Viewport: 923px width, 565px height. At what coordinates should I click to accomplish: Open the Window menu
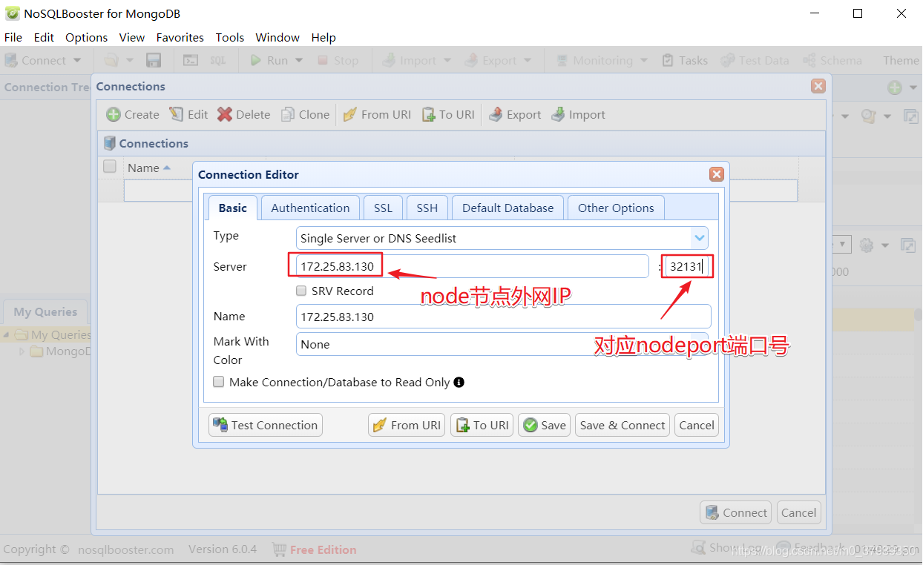277,37
